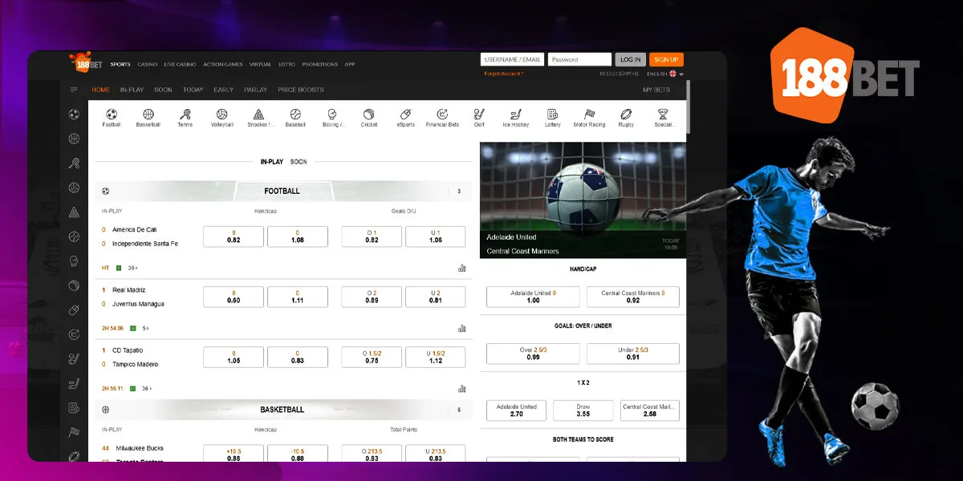Pick CD Tapatio handicap odds 1.05
This screenshot has height=481, width=963.
(234, 357)
